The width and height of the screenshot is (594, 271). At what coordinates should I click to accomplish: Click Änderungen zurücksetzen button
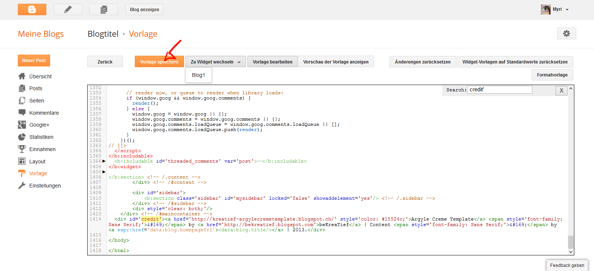tap(423, 62)
